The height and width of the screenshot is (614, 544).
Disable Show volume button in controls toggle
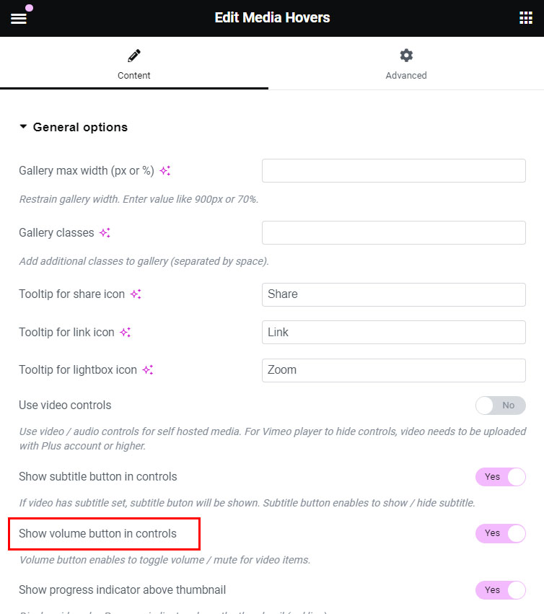[500, 533]
